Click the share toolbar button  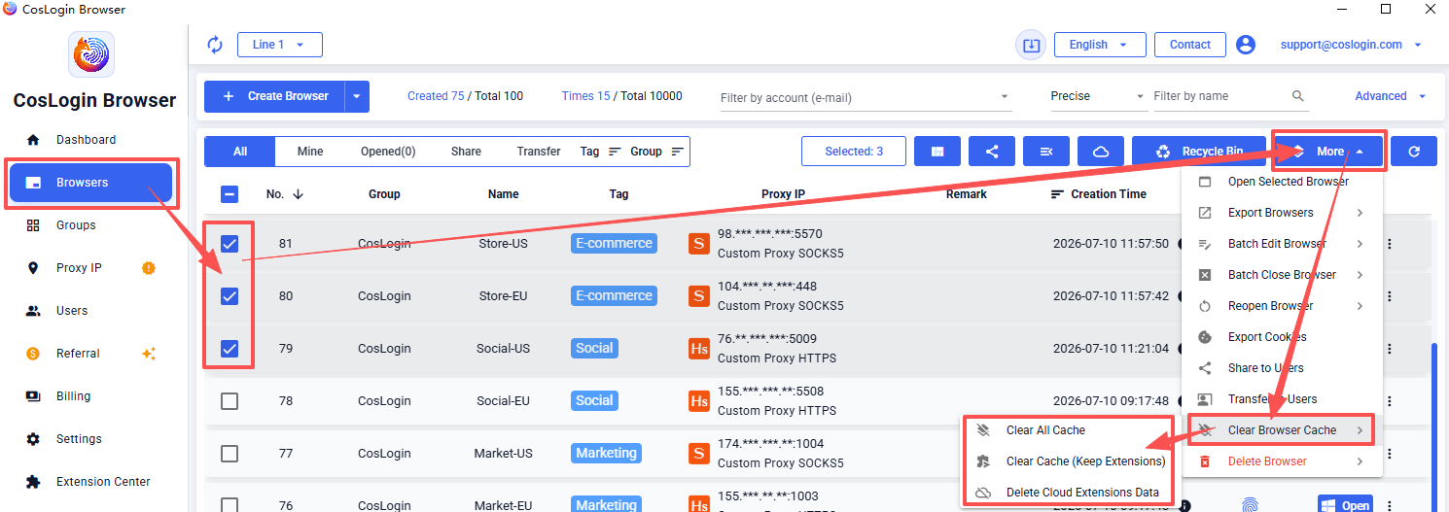pyautogui.click(x=992, y=152)
